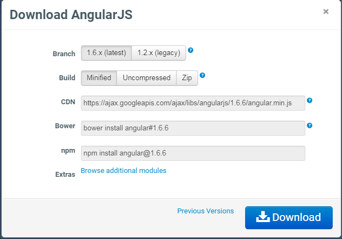The height and width of the screenshot is (239, 342).
Task: Click the help icon next to Branch
Action: (190, 50)
